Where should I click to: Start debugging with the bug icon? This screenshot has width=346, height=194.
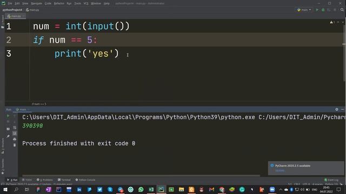click(323, 10)
